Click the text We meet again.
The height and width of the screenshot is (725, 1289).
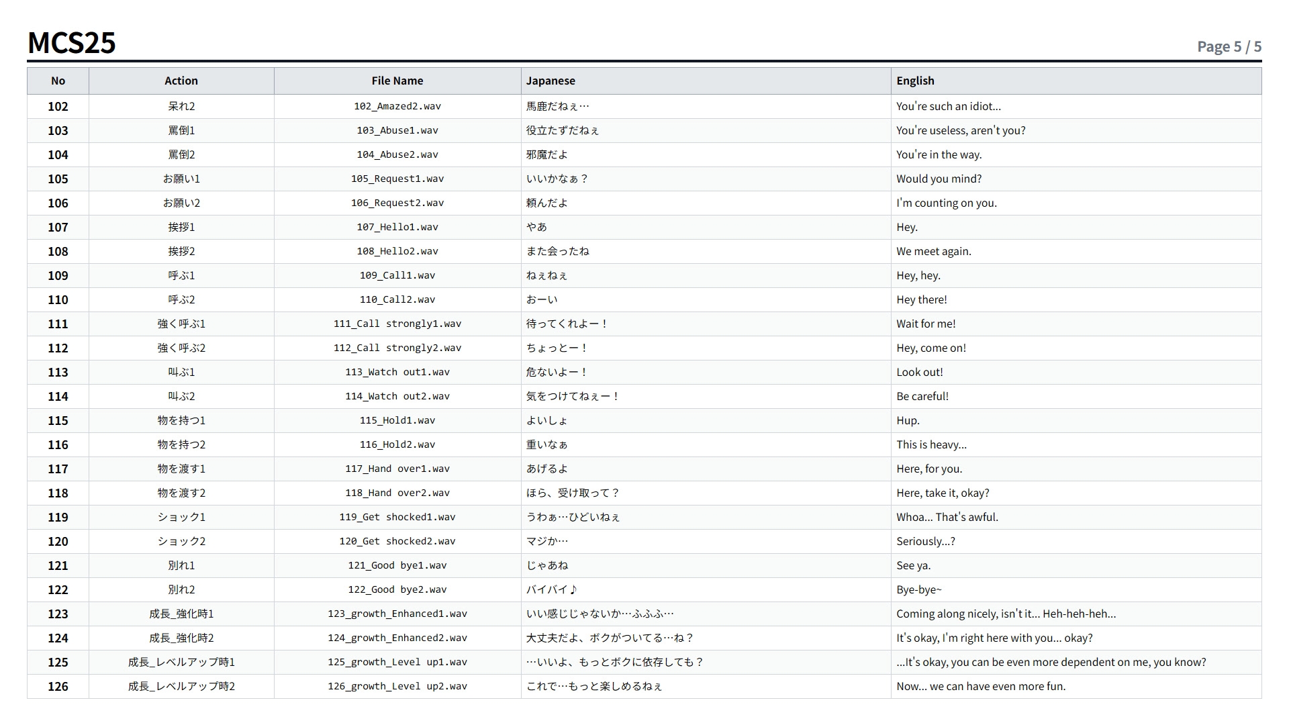point(934,251)
